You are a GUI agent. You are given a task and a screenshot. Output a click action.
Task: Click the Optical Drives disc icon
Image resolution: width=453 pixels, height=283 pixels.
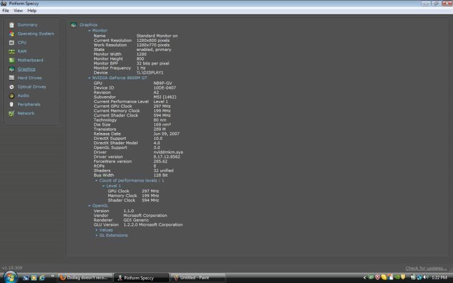(11, 87)
